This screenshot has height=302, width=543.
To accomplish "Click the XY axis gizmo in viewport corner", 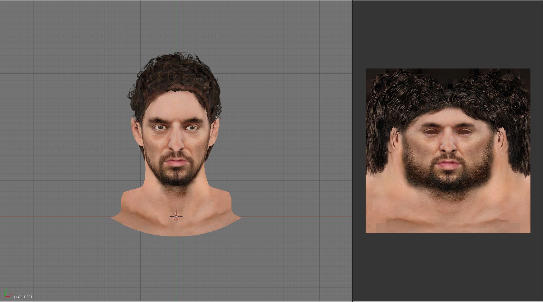I will tap(8, 293).
